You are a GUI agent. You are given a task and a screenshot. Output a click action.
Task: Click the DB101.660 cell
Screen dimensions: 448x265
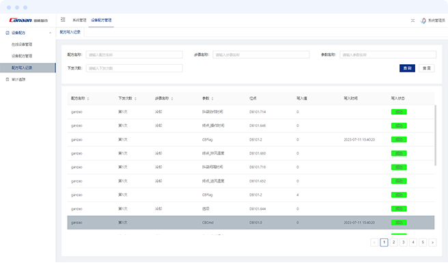coord(257,154)
